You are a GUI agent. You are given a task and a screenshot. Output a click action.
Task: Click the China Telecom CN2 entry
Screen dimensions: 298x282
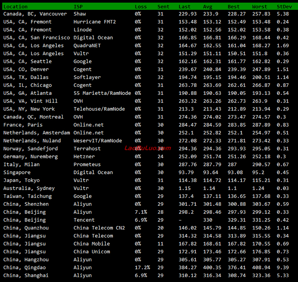click(x=99, y=228)
